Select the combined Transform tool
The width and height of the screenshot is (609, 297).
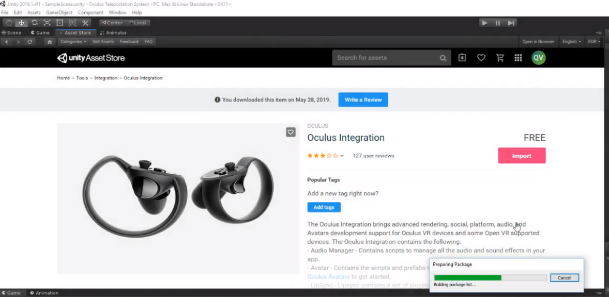pos(72,23)
